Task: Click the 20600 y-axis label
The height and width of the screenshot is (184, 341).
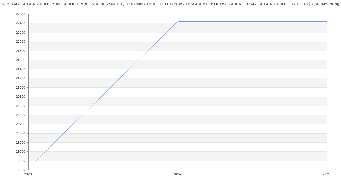Action: click(20, 106)
